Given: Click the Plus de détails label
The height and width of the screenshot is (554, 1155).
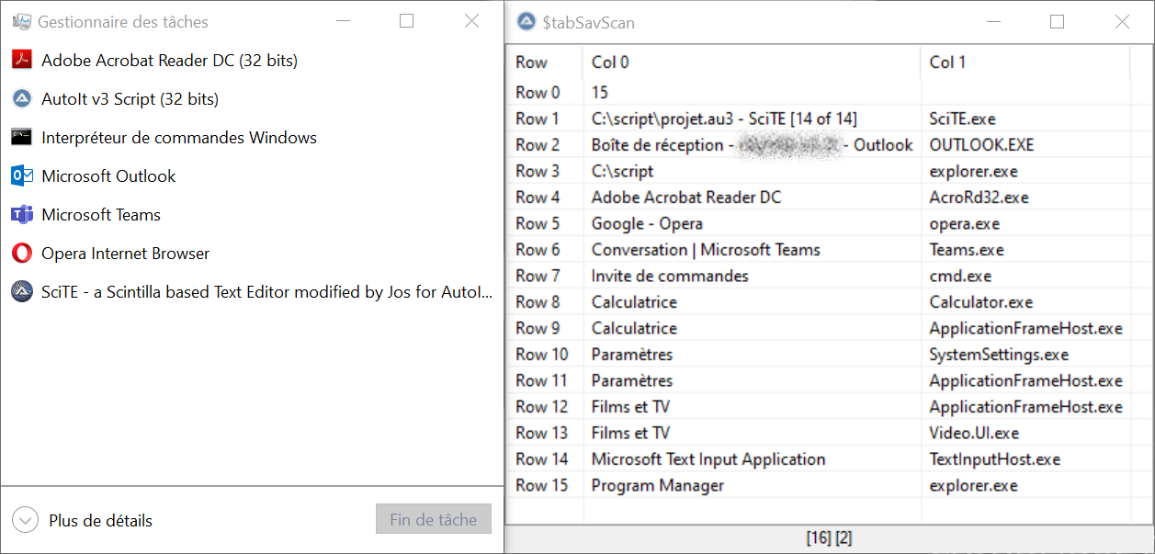Looking at the screenshot, I should [x=100, y=521].
